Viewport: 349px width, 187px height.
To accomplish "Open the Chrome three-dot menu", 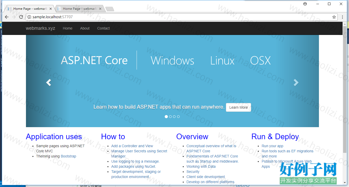I will (x=342, y=17).
